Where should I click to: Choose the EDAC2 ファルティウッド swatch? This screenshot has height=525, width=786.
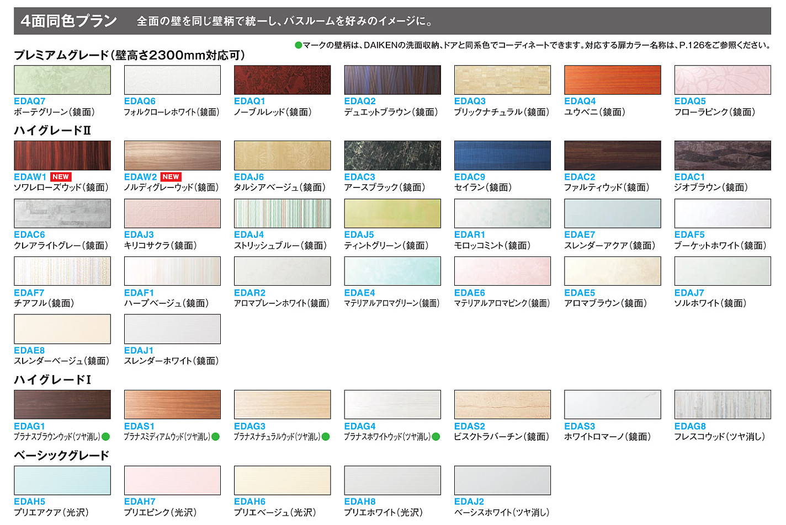pyautogui.click(x=613, y=156)
